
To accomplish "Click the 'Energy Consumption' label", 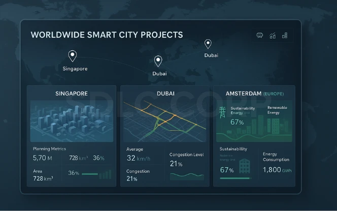I will [x=276, y=157].
